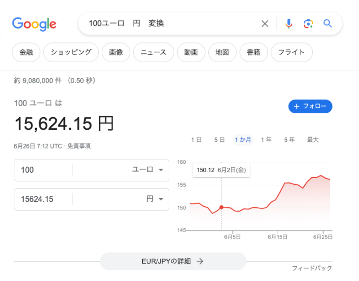Show 最大 range on chart
The height and width of the screenshot is (281, 359).
coord(313,140)
